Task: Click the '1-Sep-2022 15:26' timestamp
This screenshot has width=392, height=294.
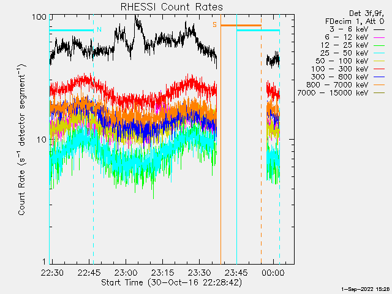Action: click(366, 289)
